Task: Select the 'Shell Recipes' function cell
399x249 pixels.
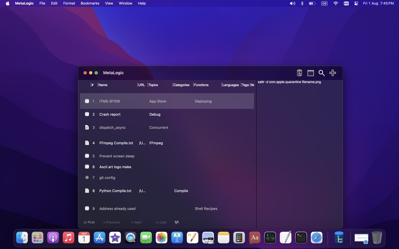Action: 206,209
